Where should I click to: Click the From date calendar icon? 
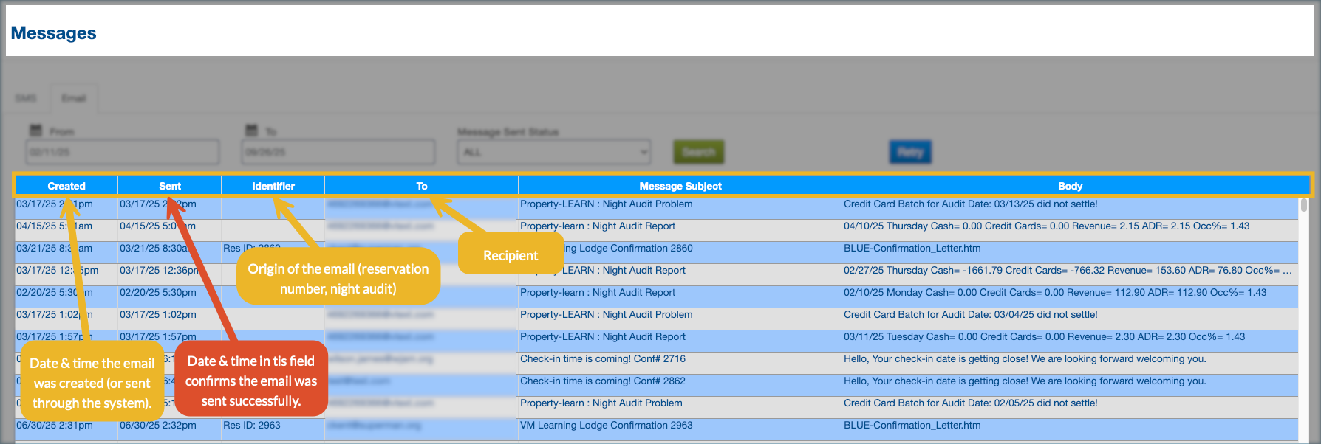[35, 131]
